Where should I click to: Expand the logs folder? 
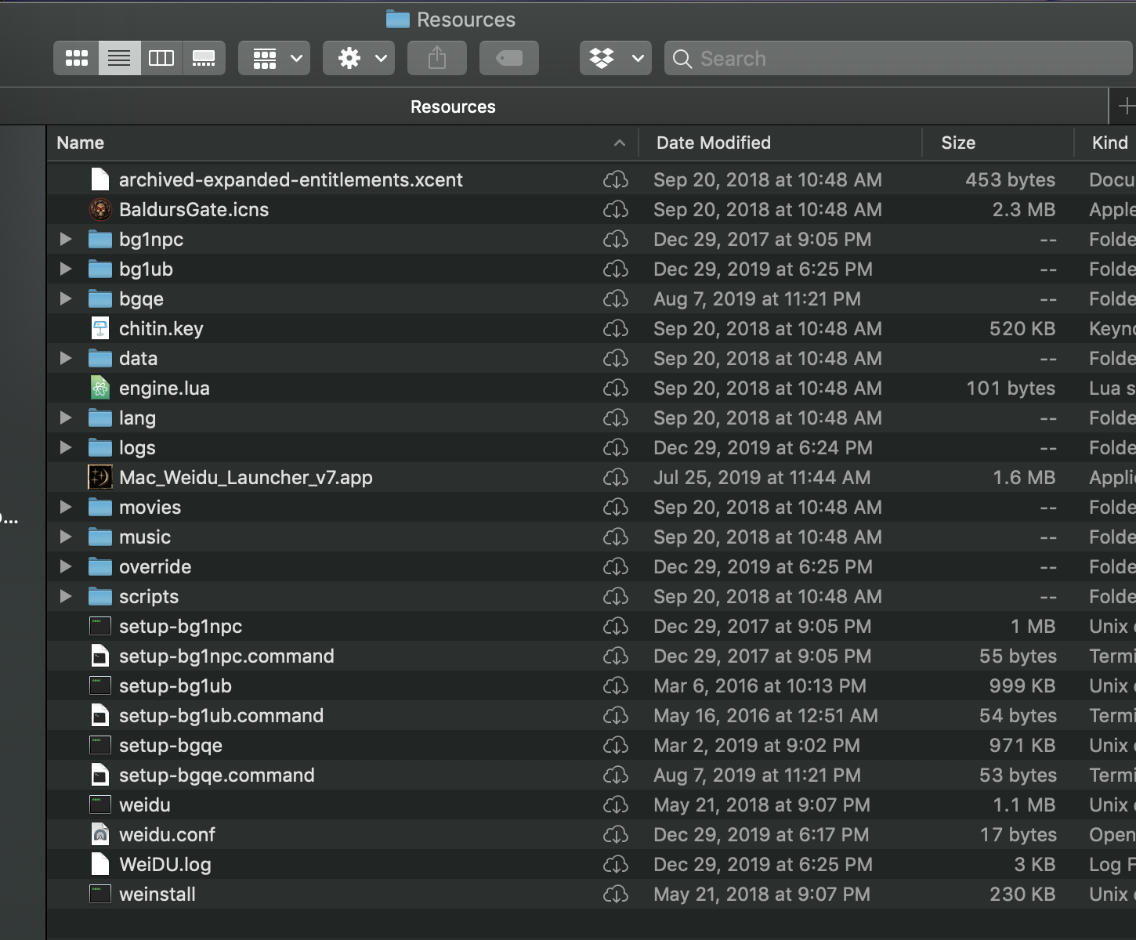coord(66,447)
